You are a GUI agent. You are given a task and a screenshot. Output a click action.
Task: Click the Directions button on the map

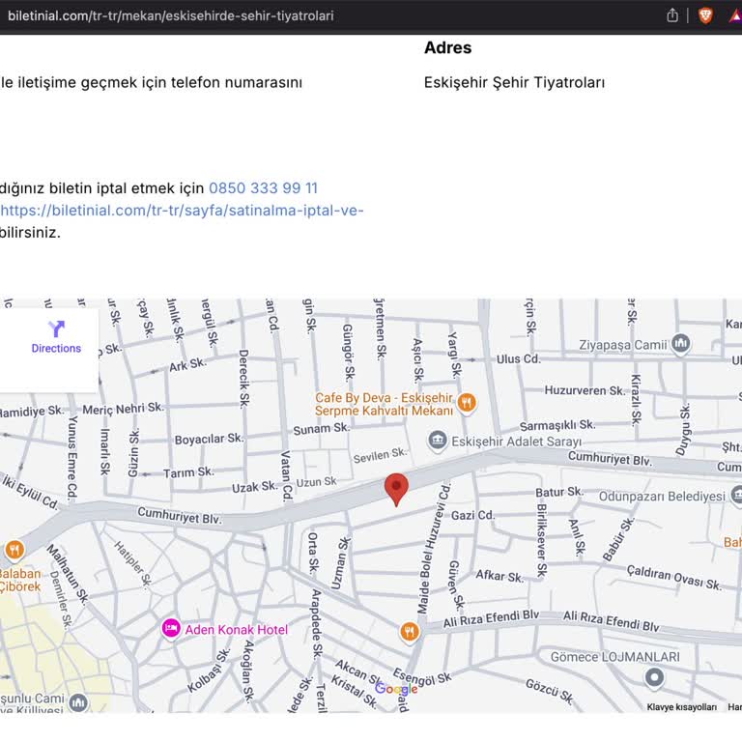click(56, 337)
